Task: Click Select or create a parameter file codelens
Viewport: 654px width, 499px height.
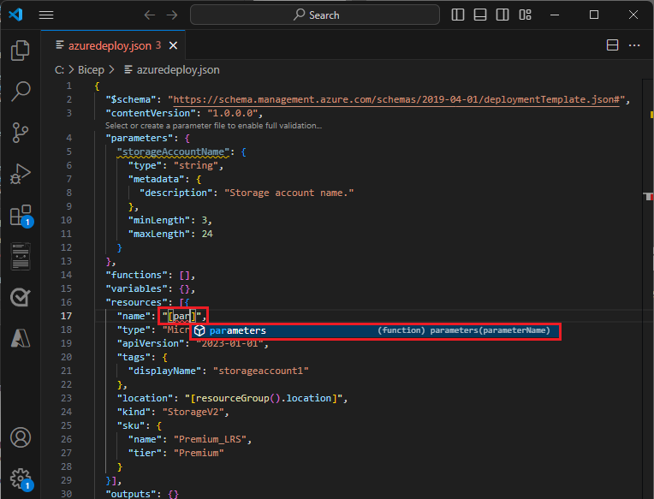Action: (x=213, y=126)
